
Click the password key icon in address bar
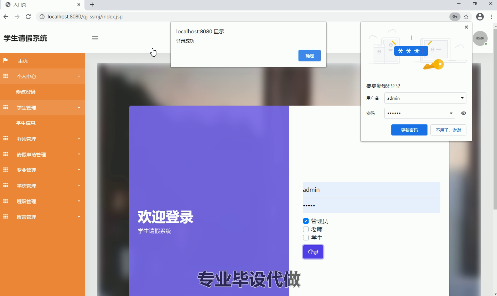[x=455, y=17]
